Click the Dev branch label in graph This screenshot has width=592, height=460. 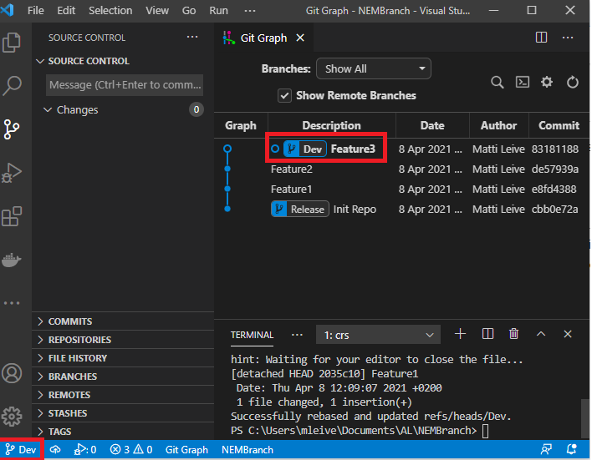coord(305,149)
